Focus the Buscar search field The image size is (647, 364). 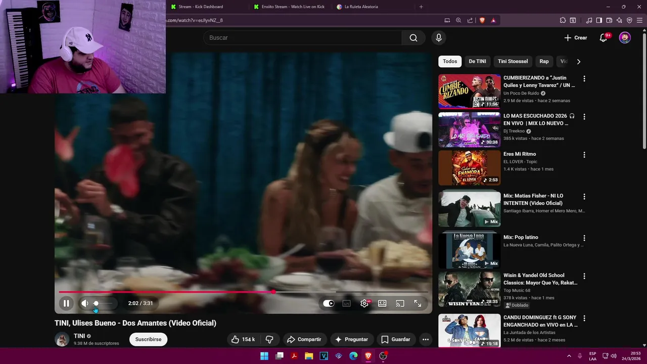click(x=302, y=38)
